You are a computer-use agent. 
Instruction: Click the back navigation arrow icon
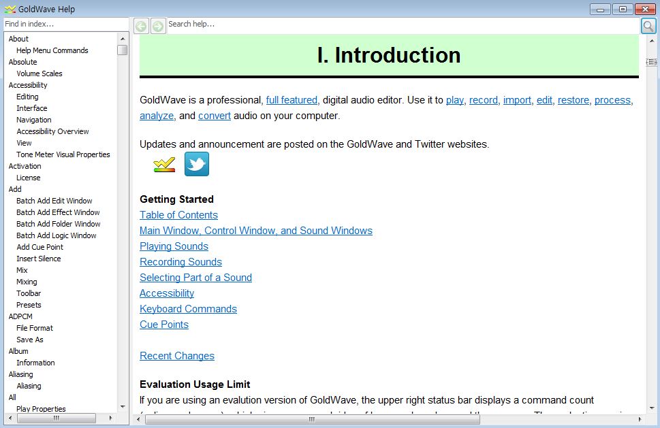pyautogui.click(x=141, y=26)
